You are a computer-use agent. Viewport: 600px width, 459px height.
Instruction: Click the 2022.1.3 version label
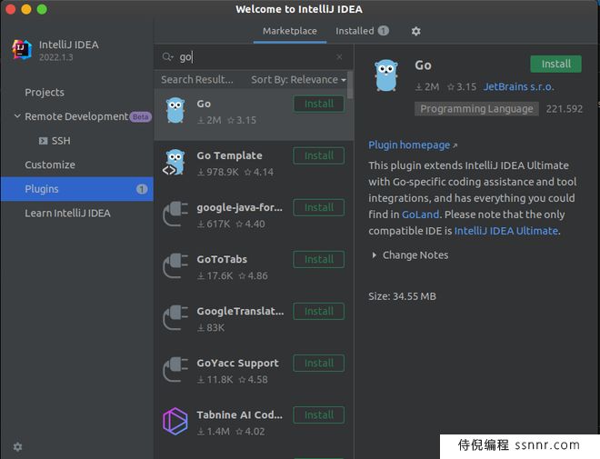(55, 57)
